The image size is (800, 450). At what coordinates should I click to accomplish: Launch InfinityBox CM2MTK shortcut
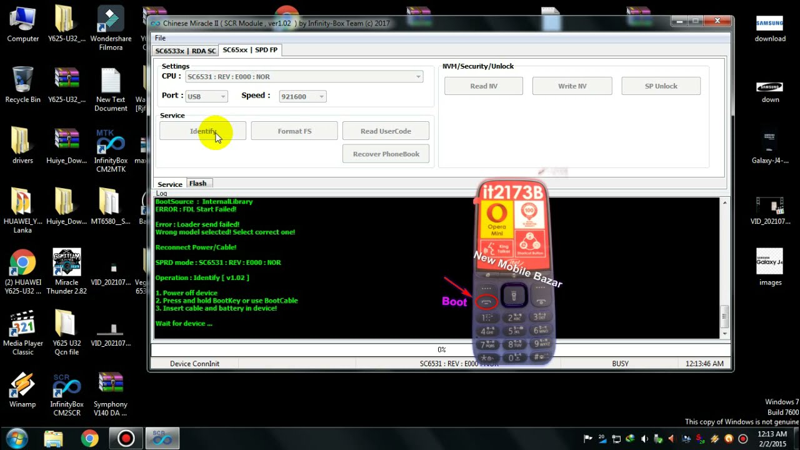click(x=111, y=151)
